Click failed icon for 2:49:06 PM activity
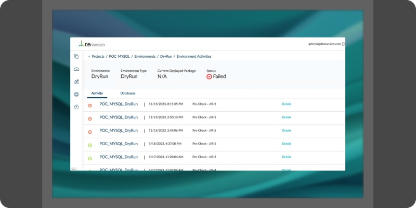416x208 pixels. click(89, 132)
